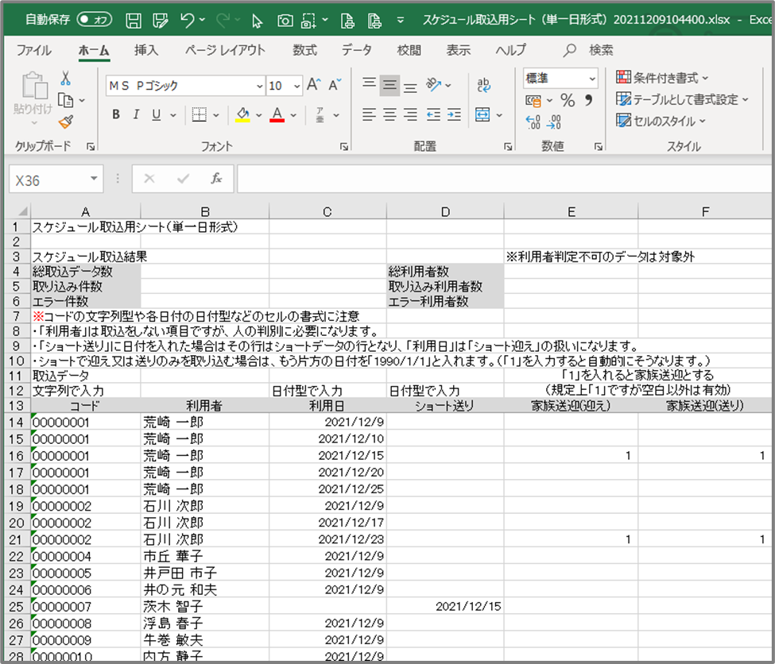Click the Format Painter brush icon

point(66,122)
